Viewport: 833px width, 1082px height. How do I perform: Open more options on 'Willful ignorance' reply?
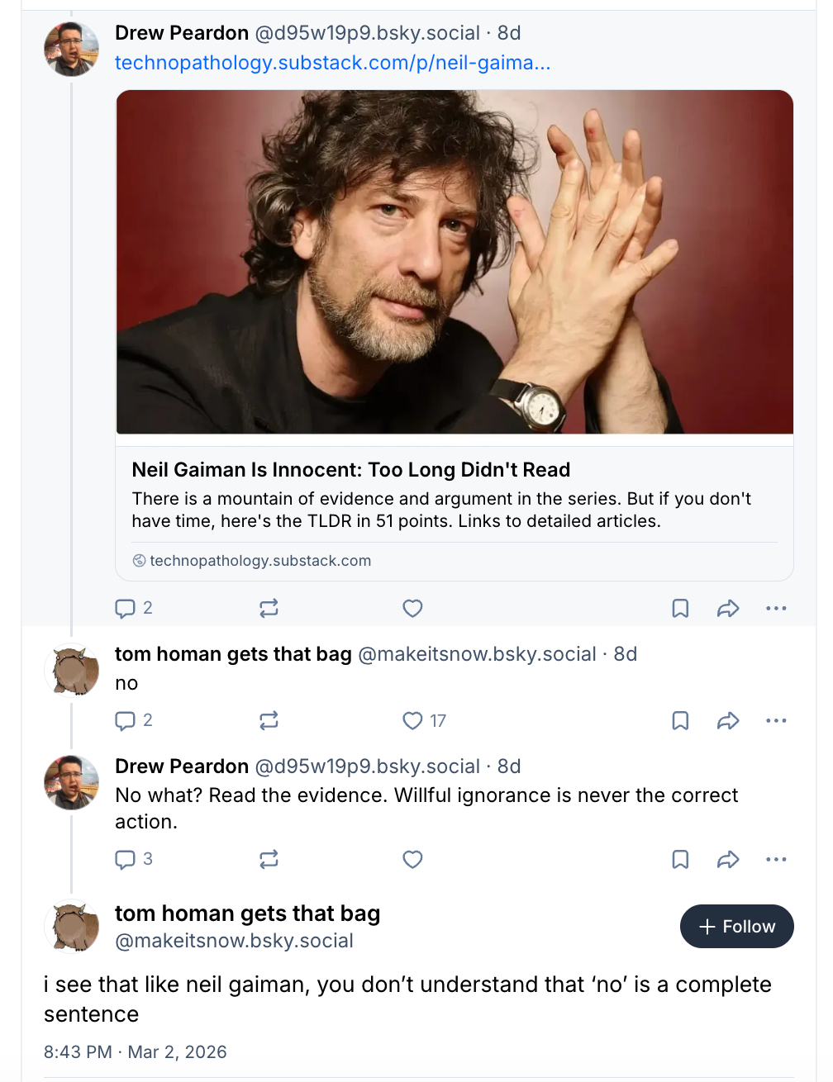tap(776, 860)
